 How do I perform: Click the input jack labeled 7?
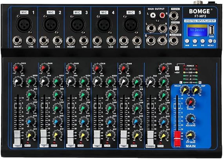point(162,40)
